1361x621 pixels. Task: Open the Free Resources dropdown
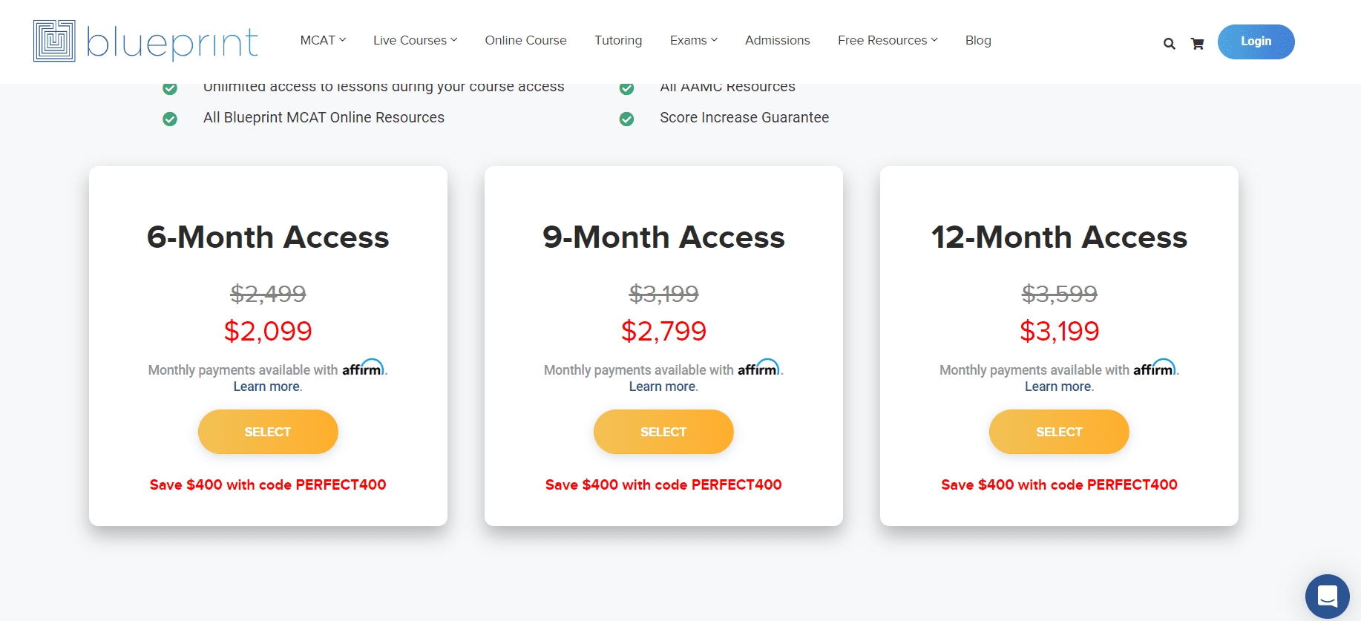[x=888, y=40]
